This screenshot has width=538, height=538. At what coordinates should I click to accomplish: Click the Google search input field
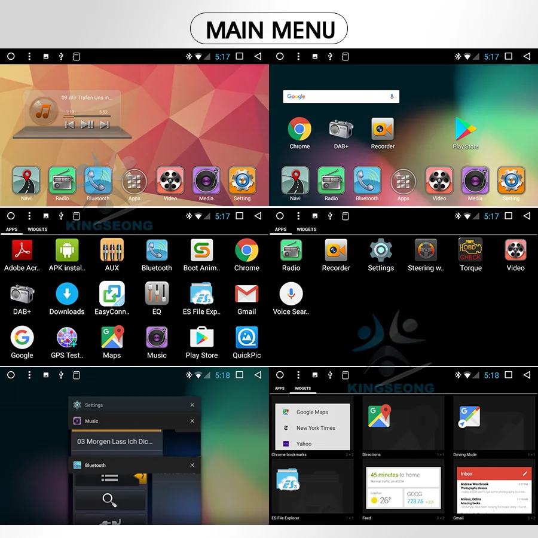coord(341,97)
